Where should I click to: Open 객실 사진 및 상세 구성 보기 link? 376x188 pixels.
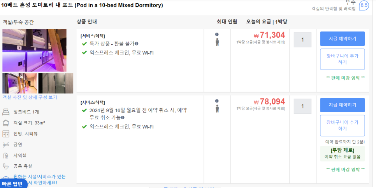click(x=30, y=97)
